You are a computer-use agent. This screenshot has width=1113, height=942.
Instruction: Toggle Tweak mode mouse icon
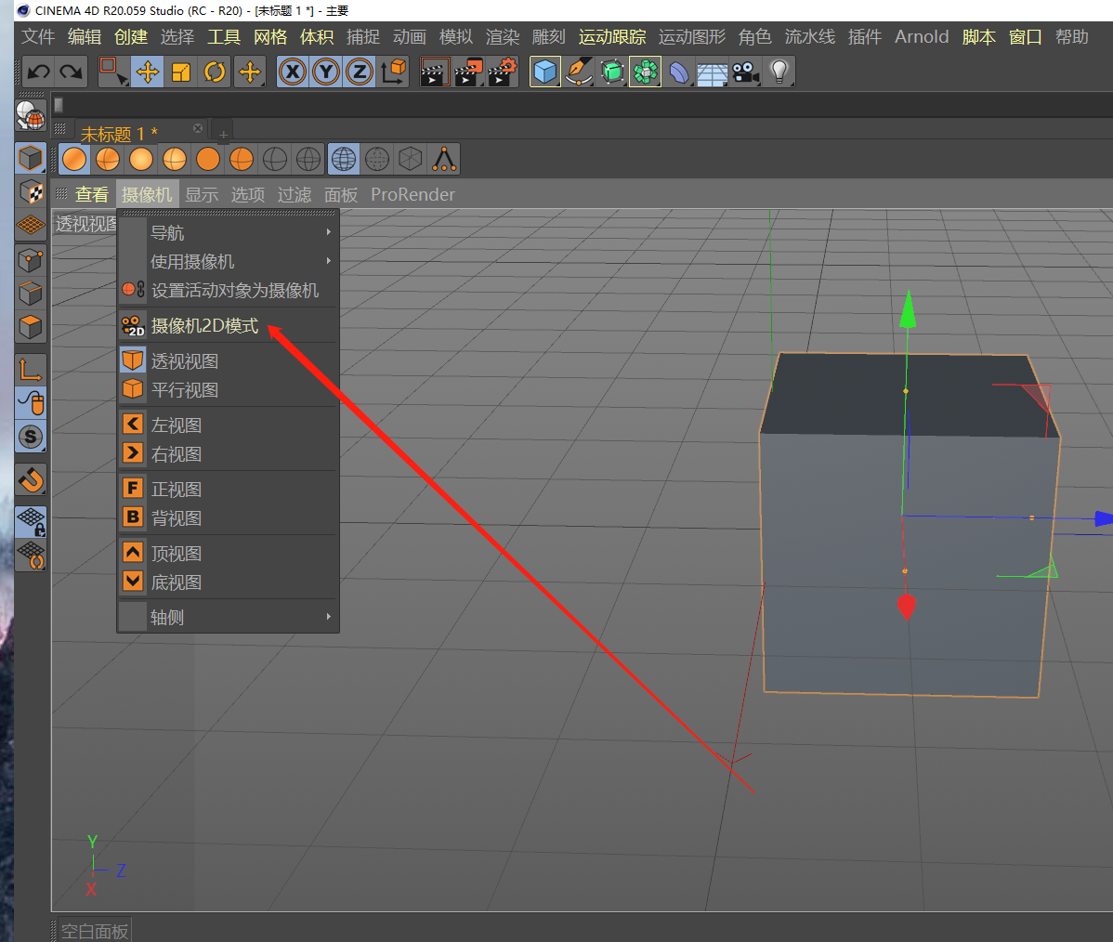click(x=31, y=403)
